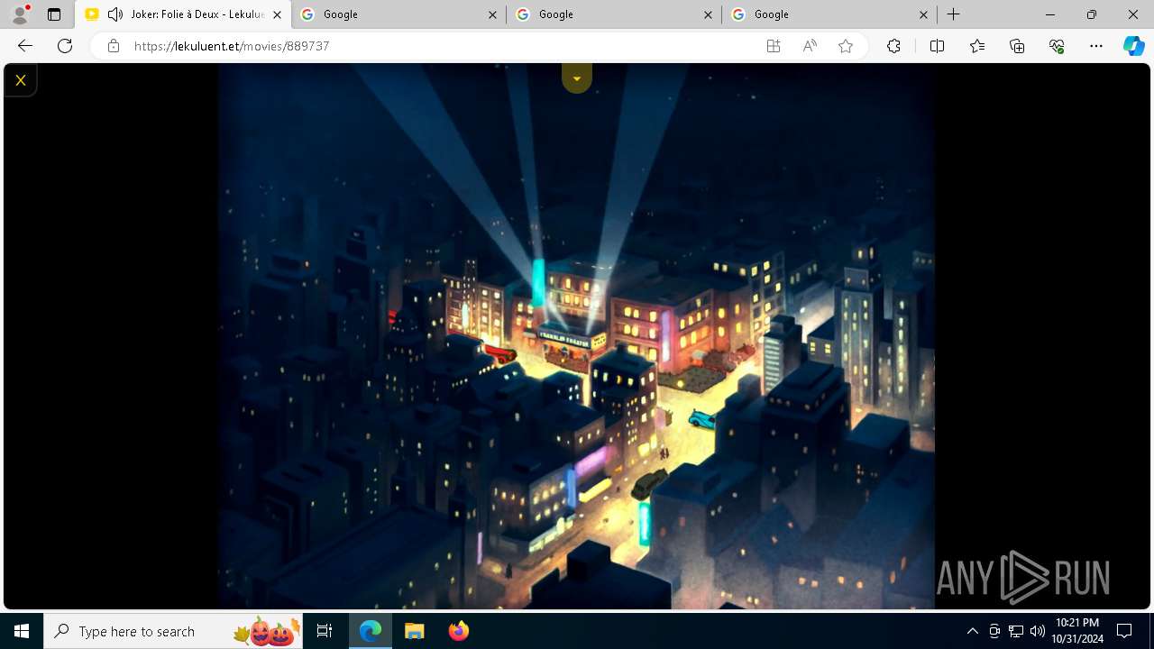Open the Favorites list
This screenshot has width=1154, height=649.
coord(977,46)
